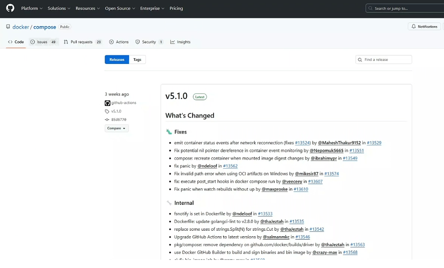Image resolution: width=444 pixels, height=268 pixels.
Task: Open the docker owner link
Action: coord(20,27)
